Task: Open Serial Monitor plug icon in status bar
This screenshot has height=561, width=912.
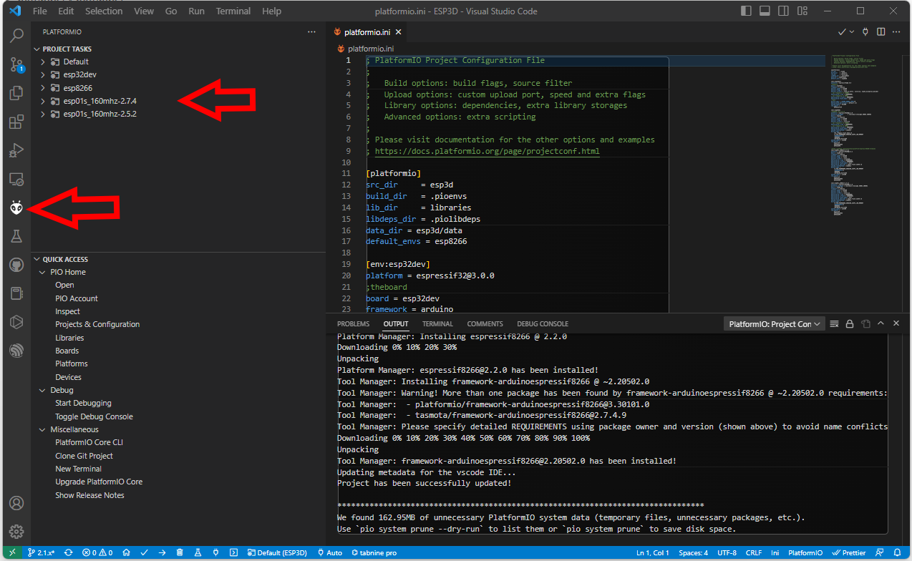Action: [x=215, y=553]
